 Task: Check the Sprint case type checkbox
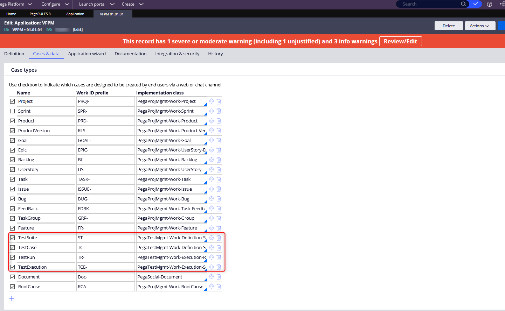pos(13,111)
